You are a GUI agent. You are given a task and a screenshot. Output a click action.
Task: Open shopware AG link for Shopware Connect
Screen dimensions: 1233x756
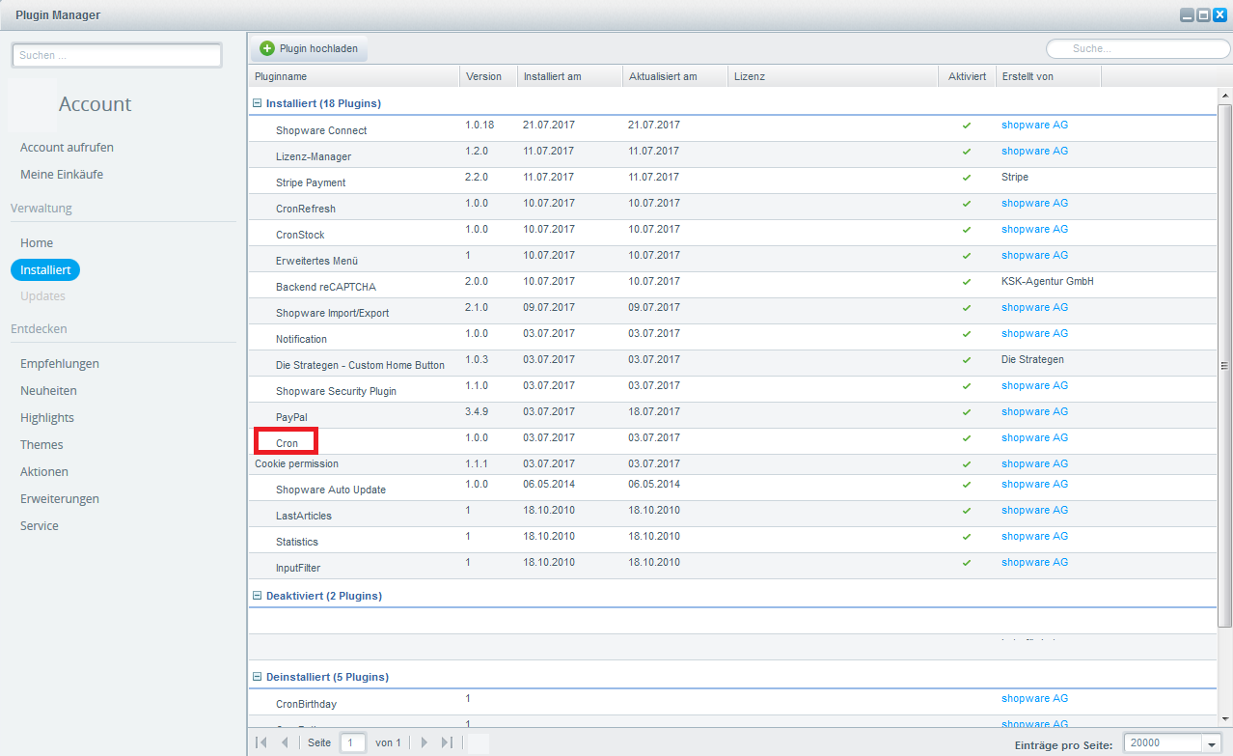pos(1034,126)
